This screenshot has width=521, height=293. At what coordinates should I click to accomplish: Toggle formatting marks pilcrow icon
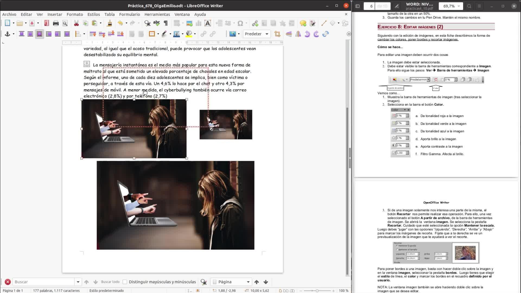click(x=166, y=23)
